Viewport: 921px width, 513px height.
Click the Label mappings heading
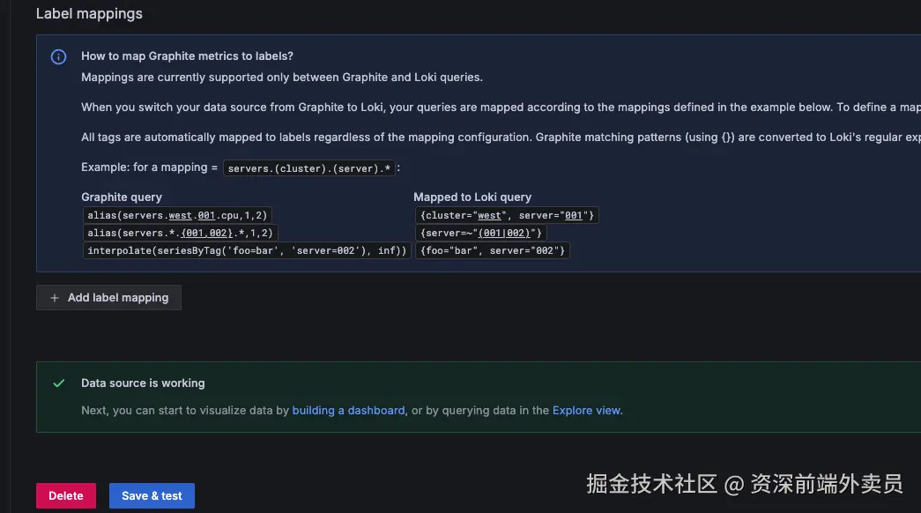pos(89,13)
